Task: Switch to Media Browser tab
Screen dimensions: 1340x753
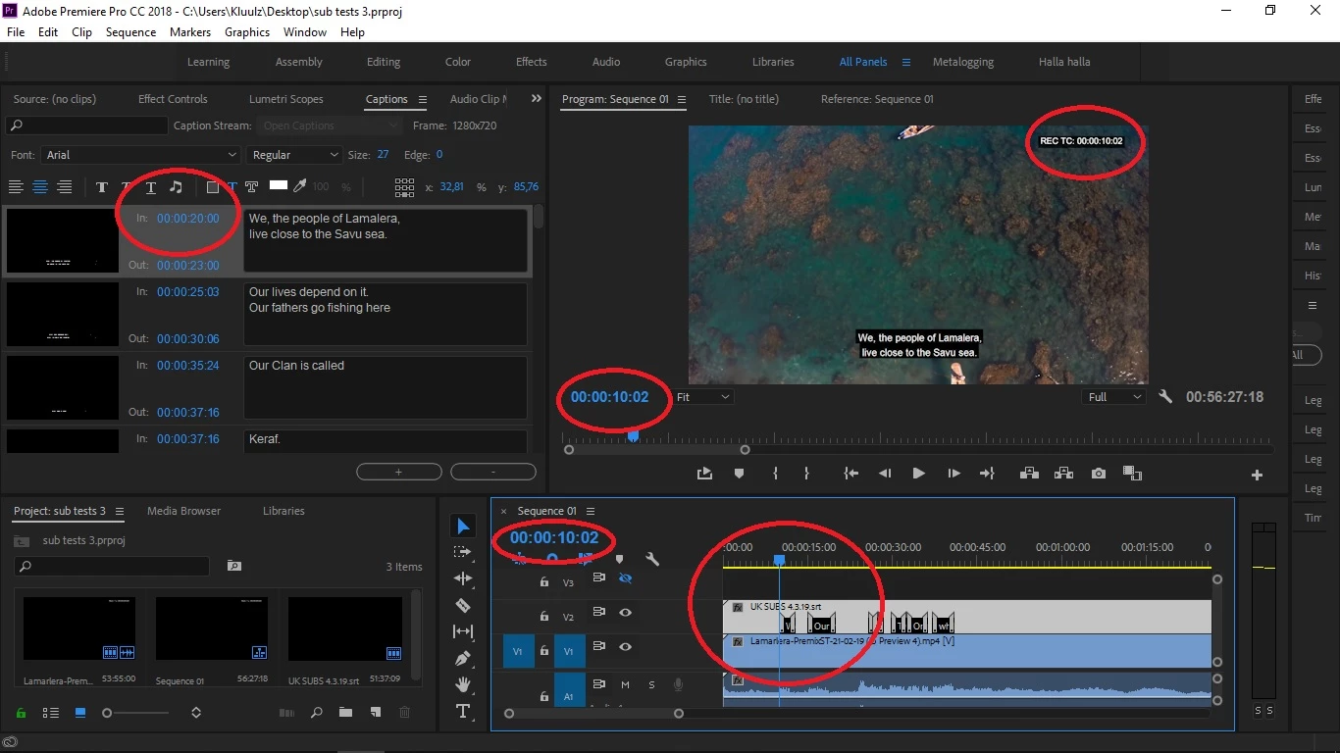Action: (x=183, y=511)
